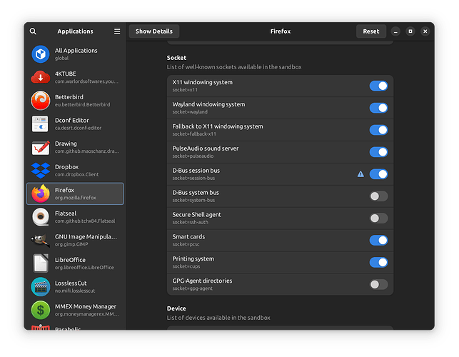Select 4KTUBE in the application list

pos(75,77)
